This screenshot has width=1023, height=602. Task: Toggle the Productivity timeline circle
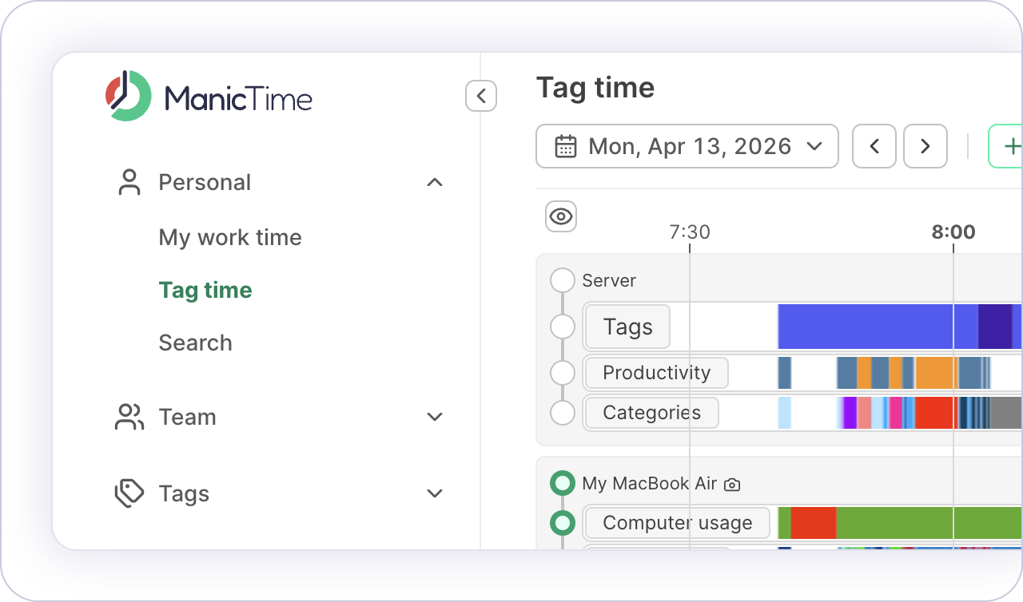click(563, 373)
